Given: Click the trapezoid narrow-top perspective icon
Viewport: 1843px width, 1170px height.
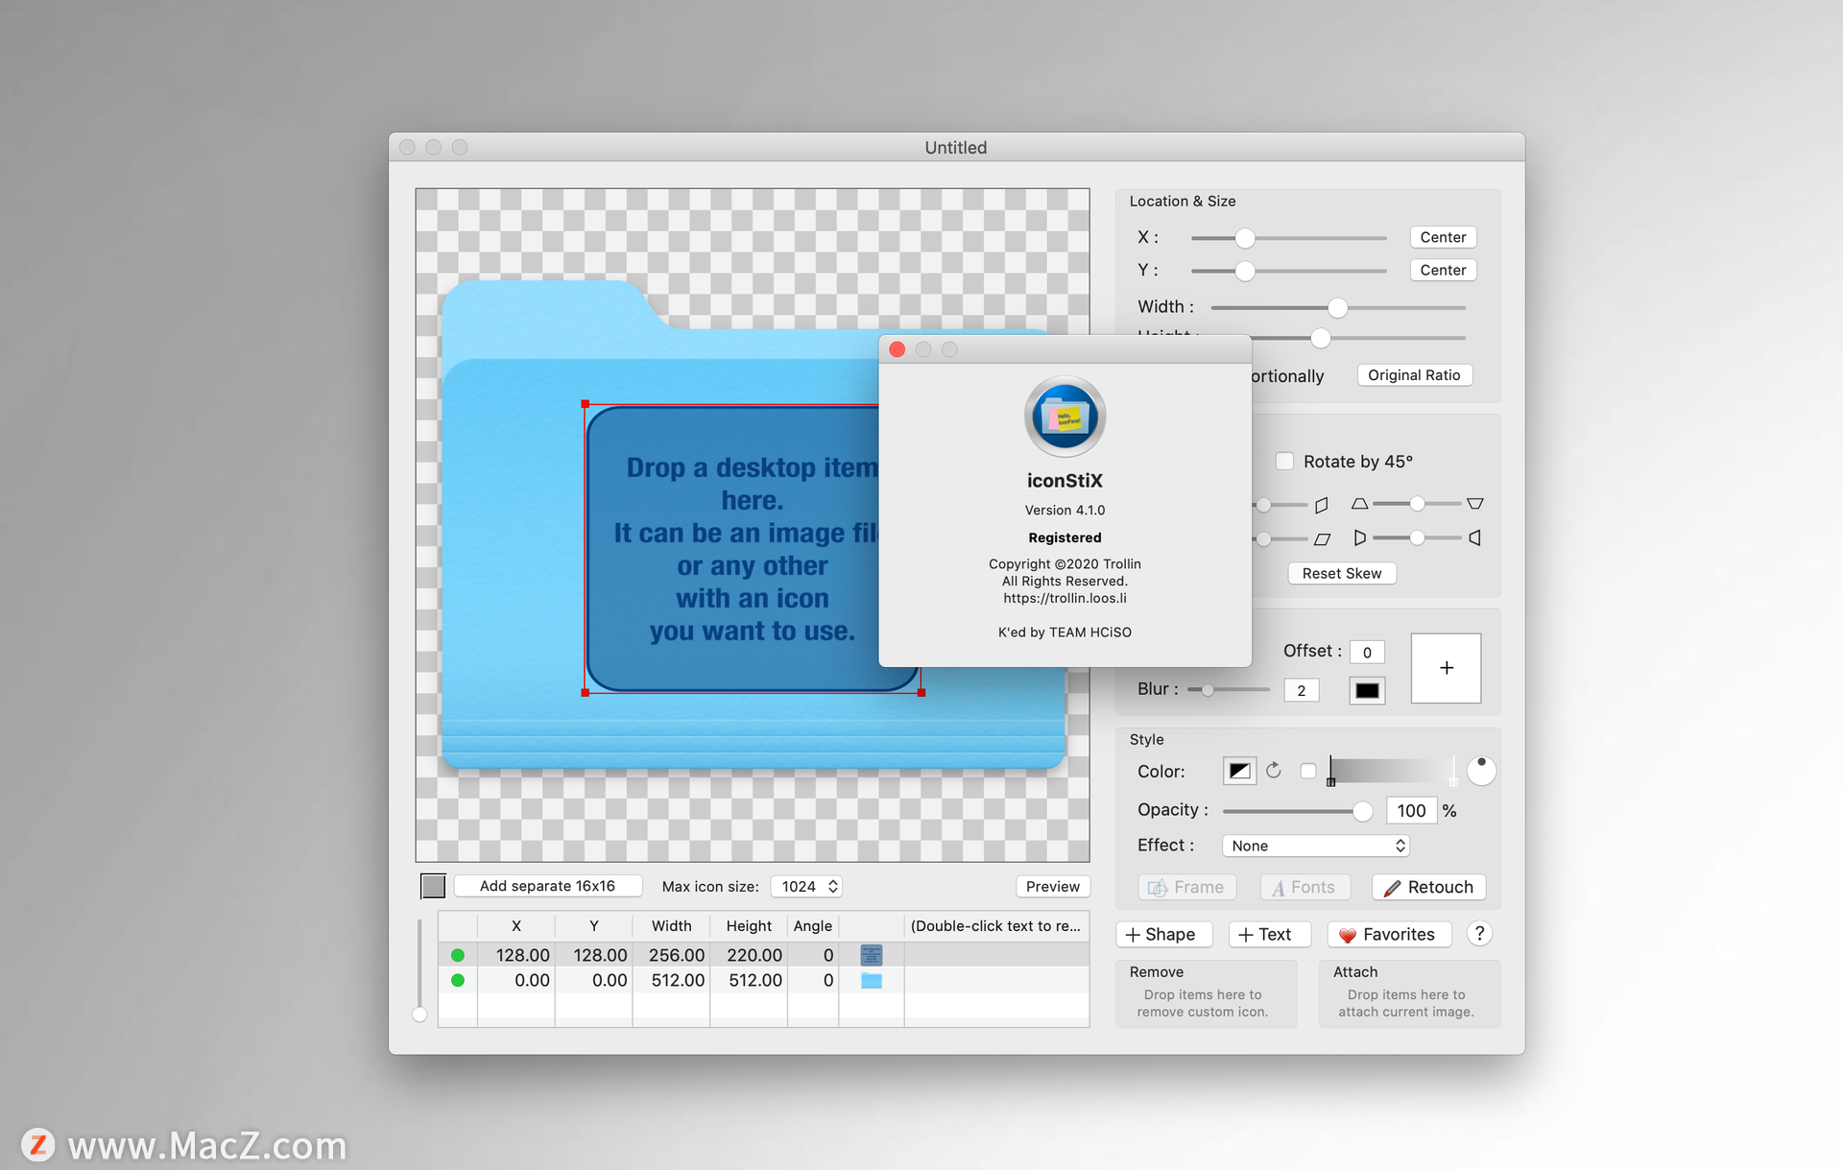Looking at the screenshot, I should point(1359,504).
